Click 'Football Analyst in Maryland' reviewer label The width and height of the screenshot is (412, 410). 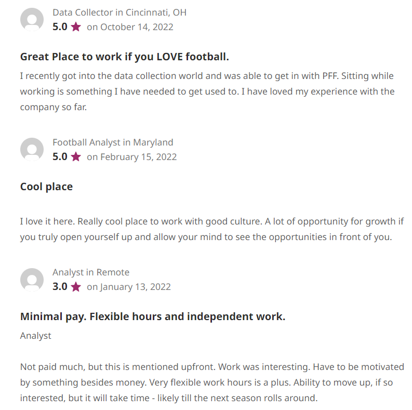point(113,142)
